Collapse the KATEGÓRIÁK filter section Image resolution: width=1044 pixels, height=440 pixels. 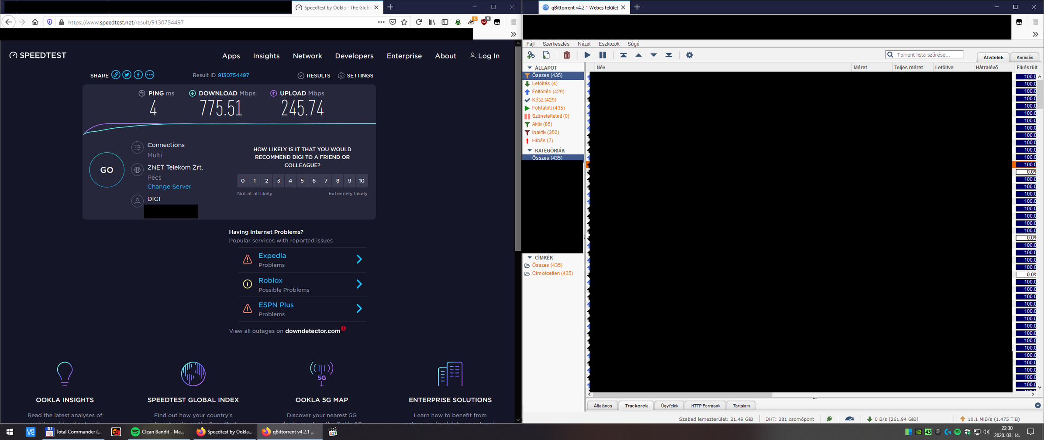[x=530, y=150]
